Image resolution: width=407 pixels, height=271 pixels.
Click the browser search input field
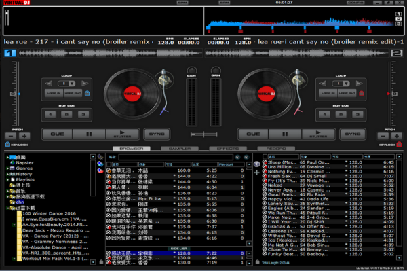[x=176, y=157]
